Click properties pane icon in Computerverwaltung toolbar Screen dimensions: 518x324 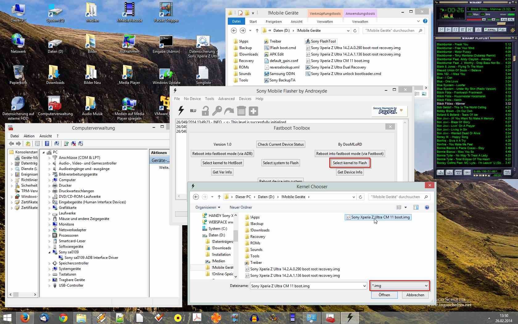(x=37, y=143)
